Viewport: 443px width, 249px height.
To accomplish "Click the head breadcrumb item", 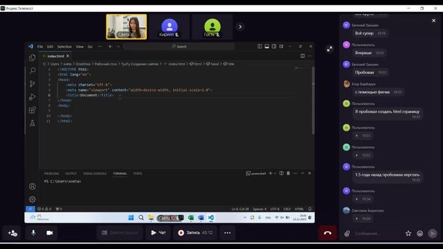I will click(x=213, y=64).
